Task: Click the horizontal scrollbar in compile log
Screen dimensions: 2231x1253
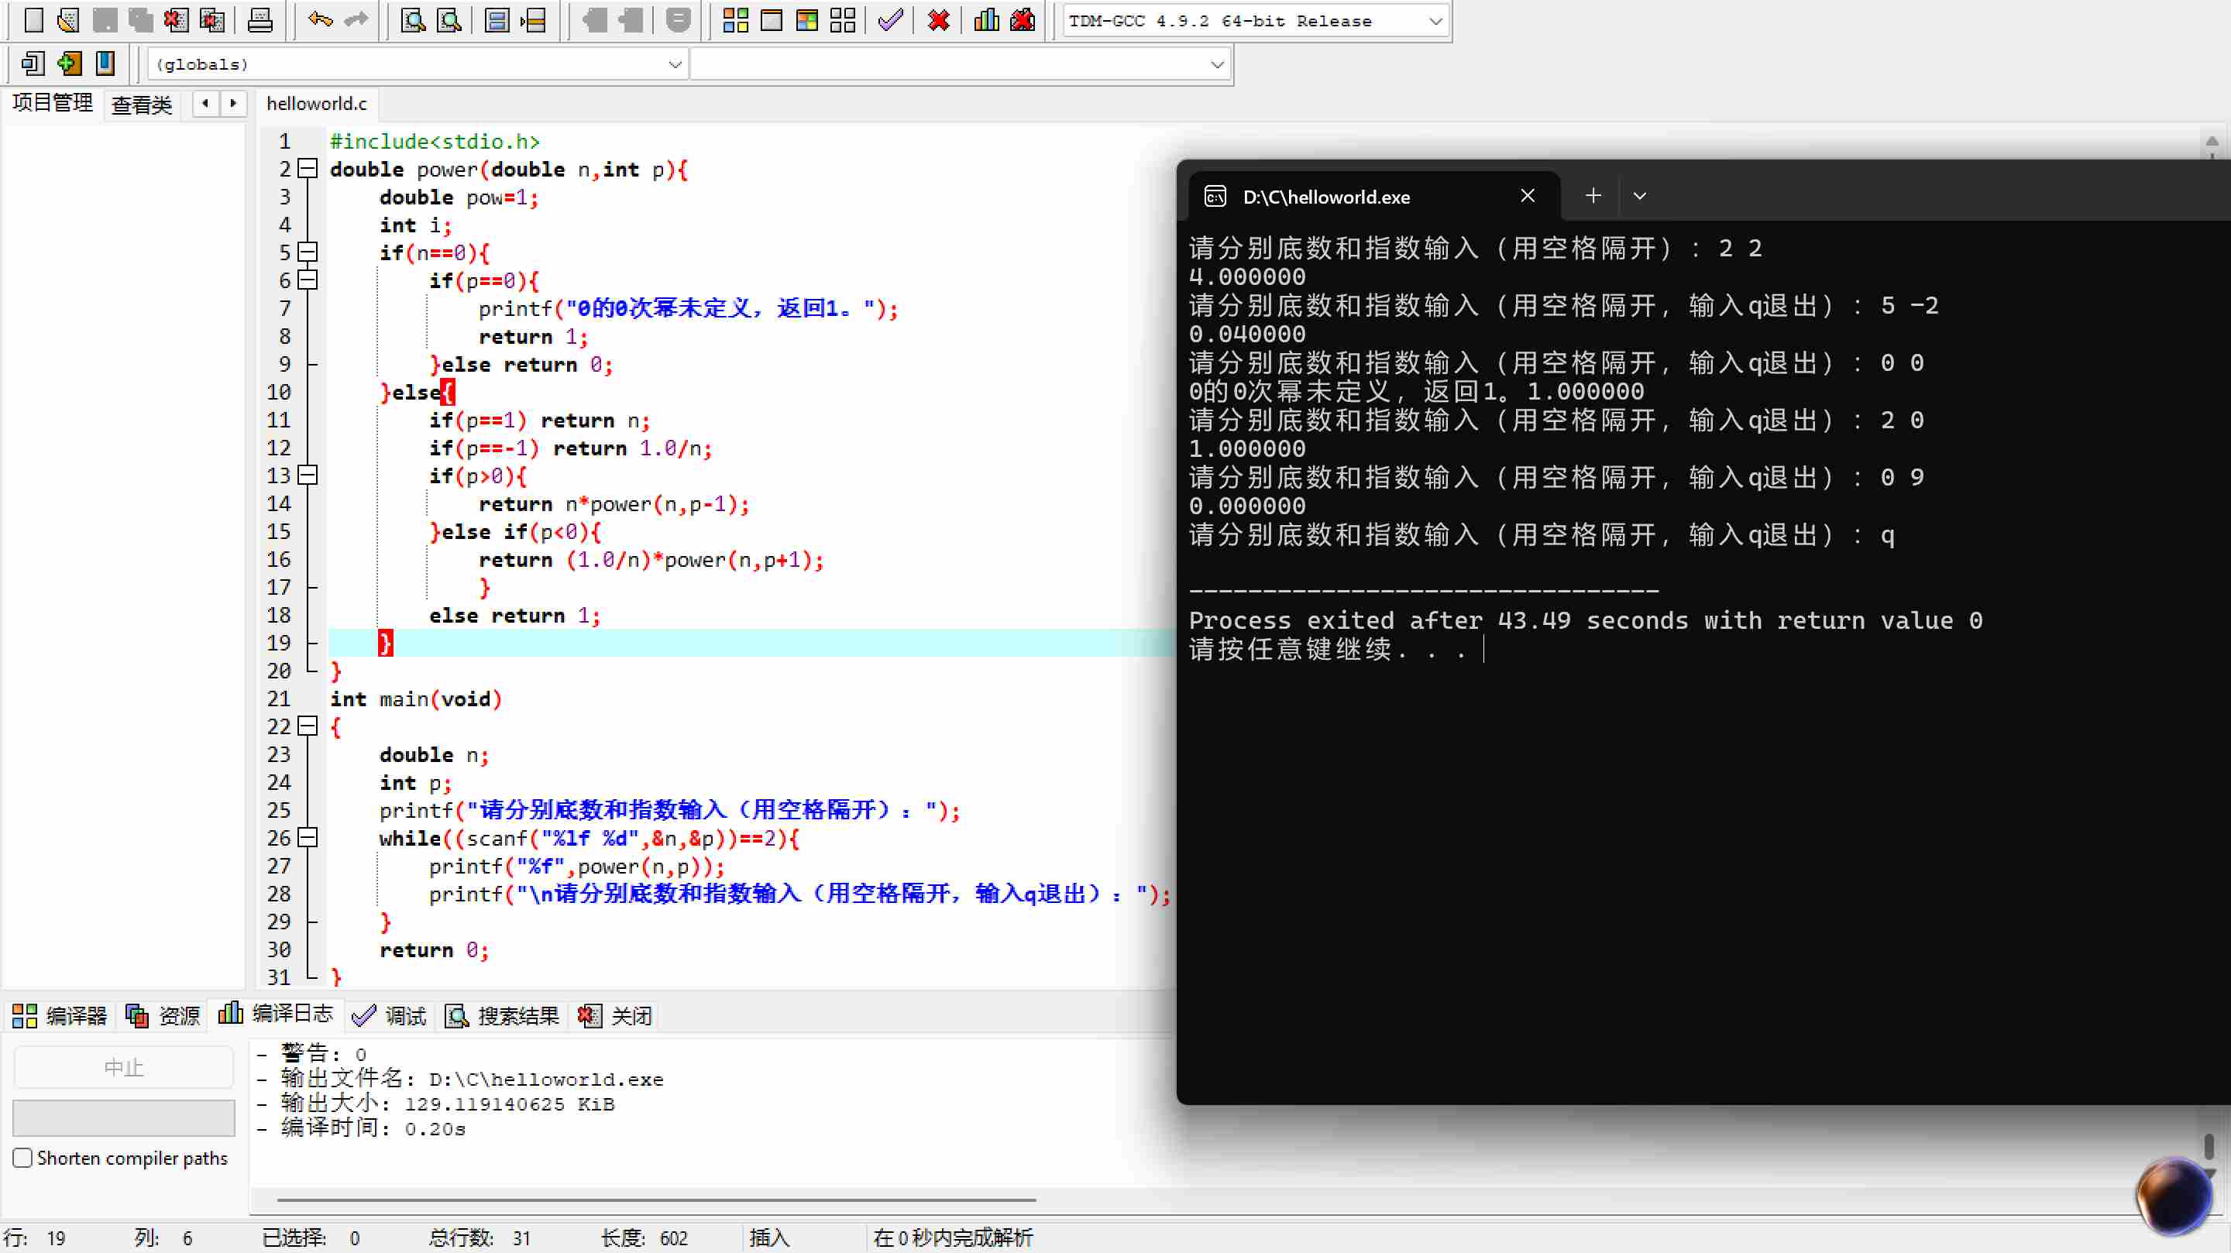Action: click(655, 1200)
